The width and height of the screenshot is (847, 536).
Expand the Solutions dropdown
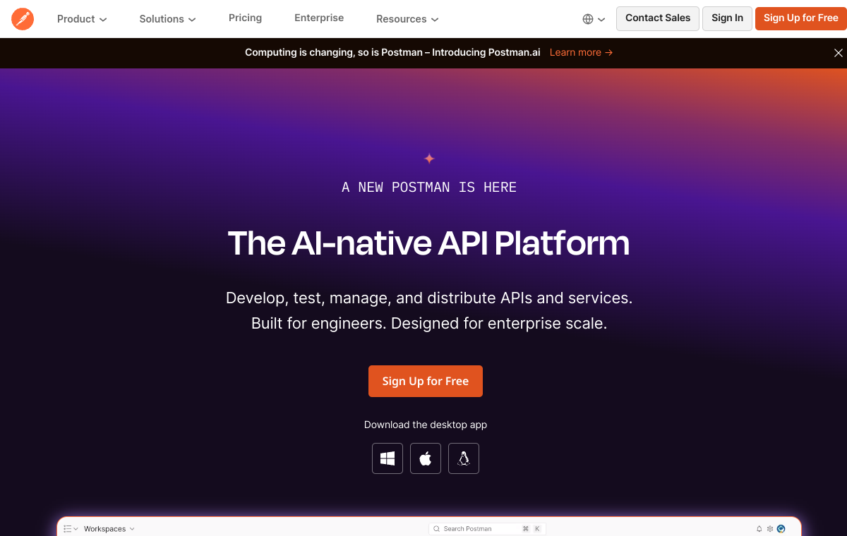(167, 19)
